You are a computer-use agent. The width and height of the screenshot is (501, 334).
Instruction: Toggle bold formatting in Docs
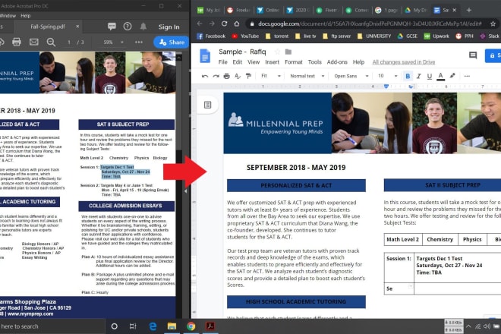[408, 76]
